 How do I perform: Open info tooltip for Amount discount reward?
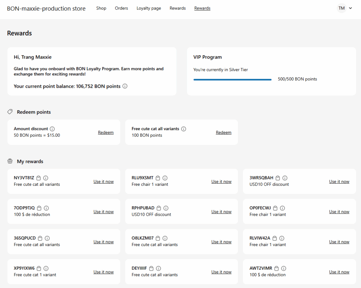pyautogui.click(x=52, y=129)
